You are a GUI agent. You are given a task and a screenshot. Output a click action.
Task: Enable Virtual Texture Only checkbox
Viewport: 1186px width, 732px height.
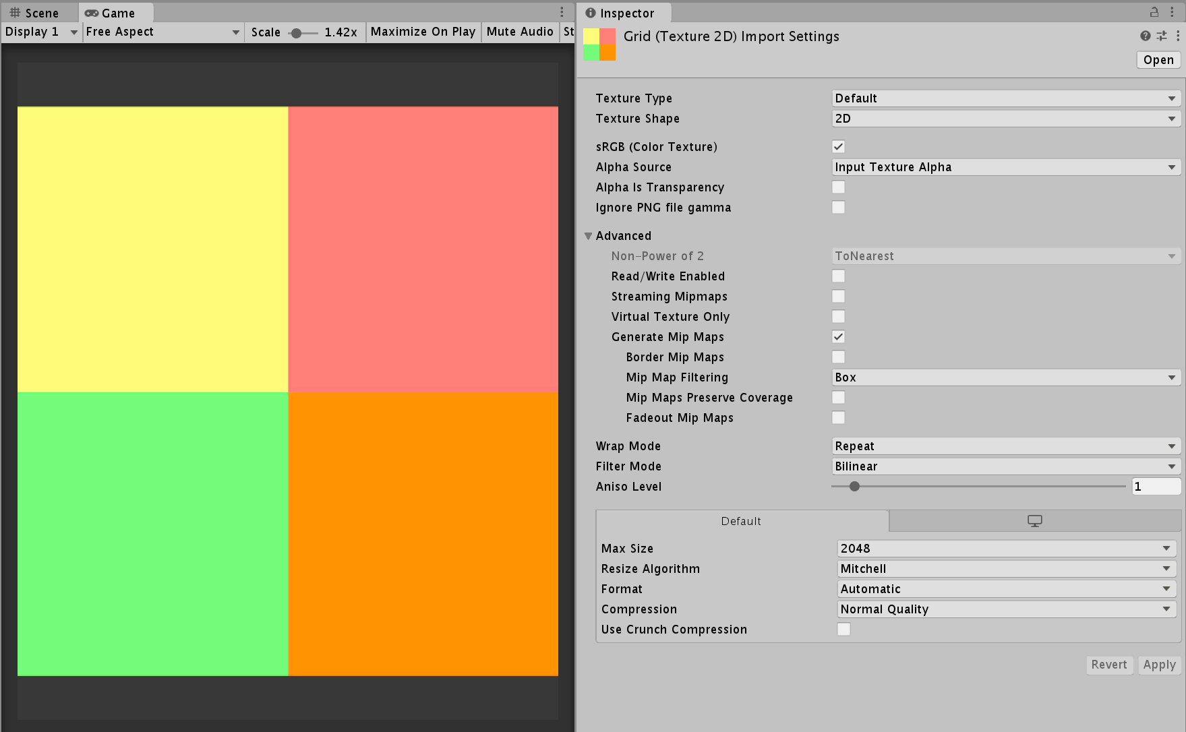pos(838,317)
